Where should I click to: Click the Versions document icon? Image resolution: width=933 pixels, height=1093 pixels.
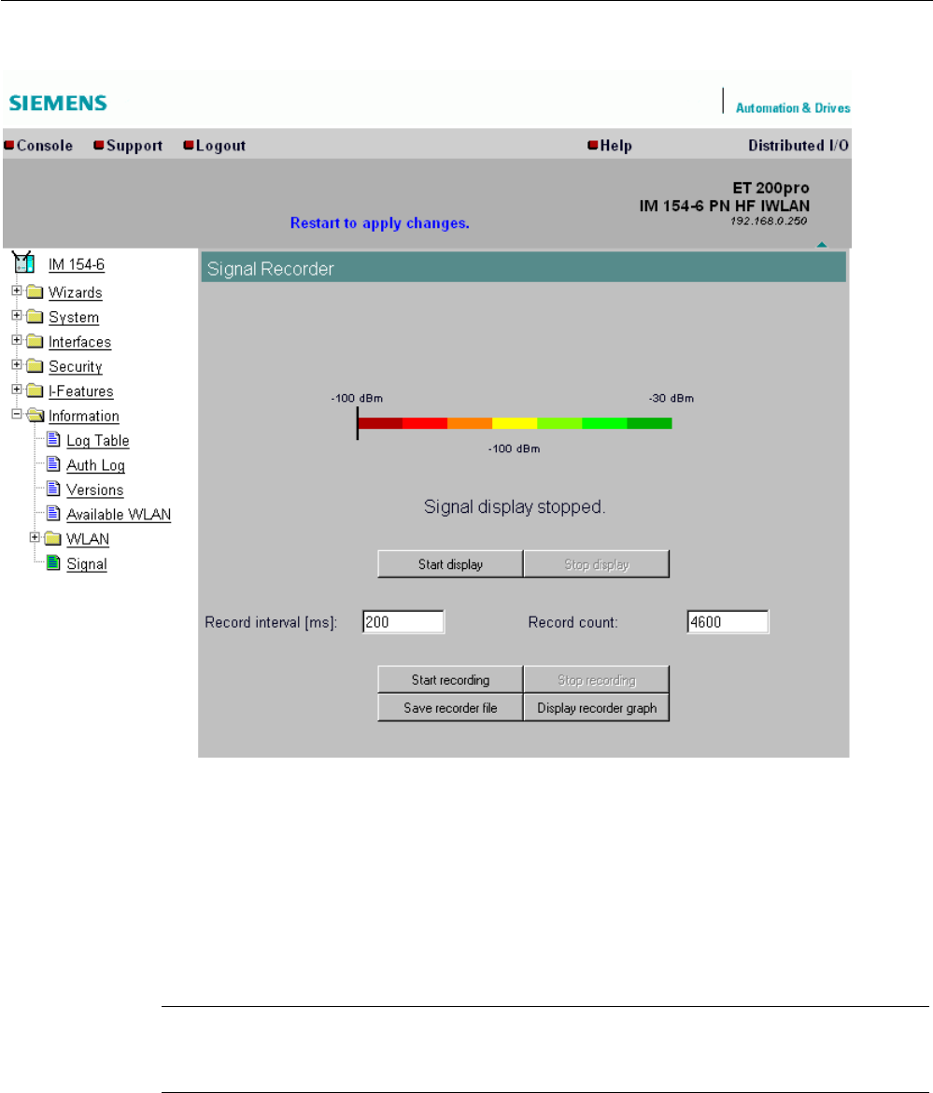coord(53,489)
